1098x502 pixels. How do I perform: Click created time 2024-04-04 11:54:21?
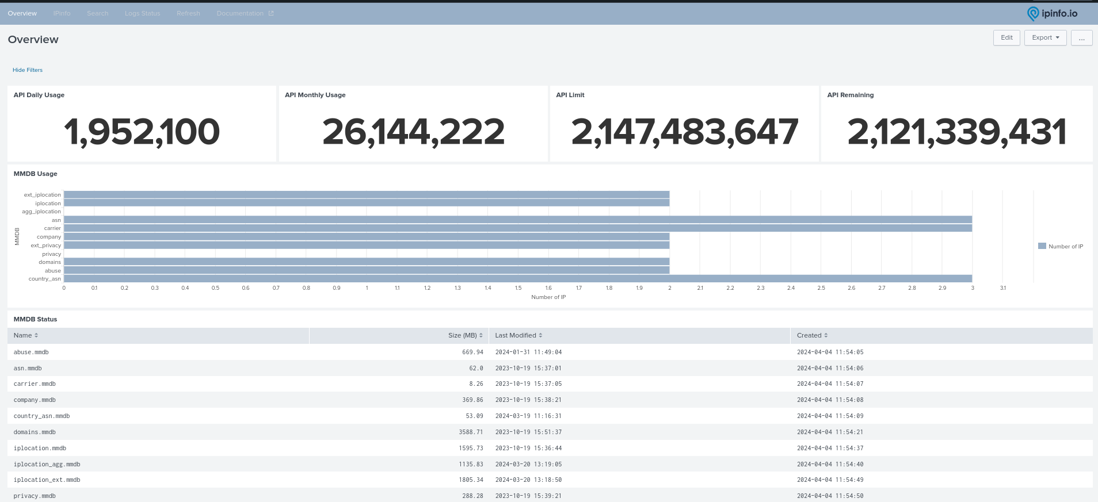click(x=830, y=432)
